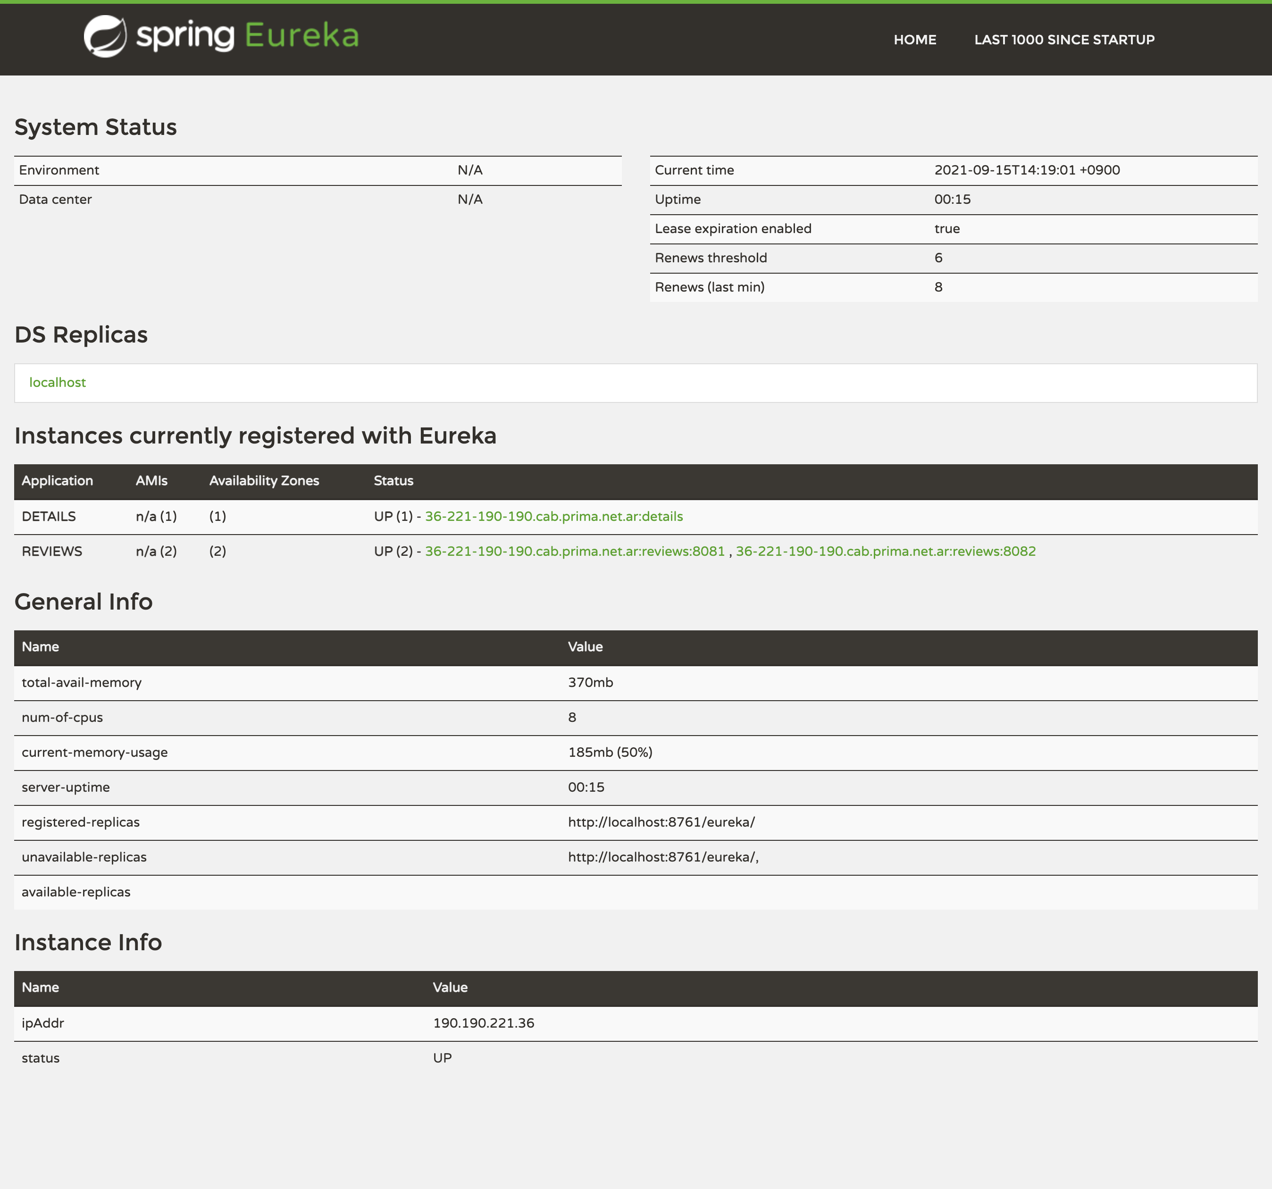Click the unavailable-replicas URL value

[x=663, y=856]
